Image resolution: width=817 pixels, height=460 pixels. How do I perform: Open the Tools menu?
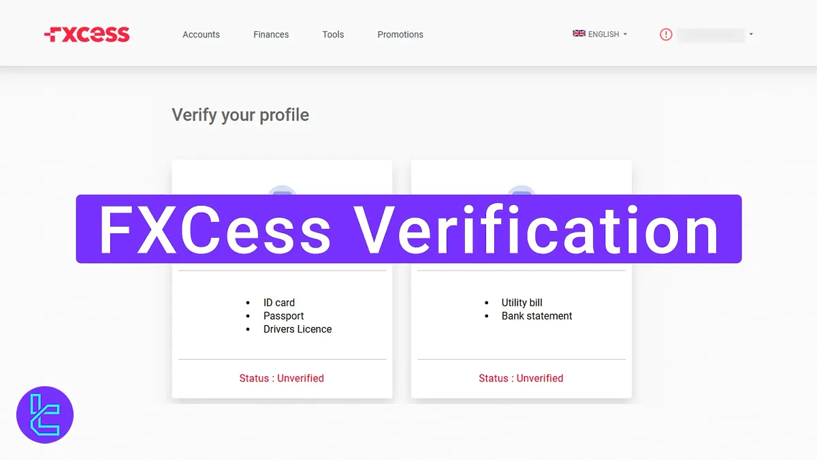coord(333,34)
